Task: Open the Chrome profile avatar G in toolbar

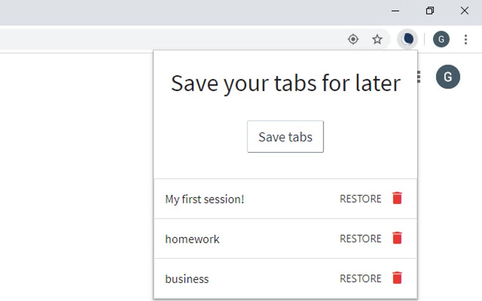Action: 441,39
